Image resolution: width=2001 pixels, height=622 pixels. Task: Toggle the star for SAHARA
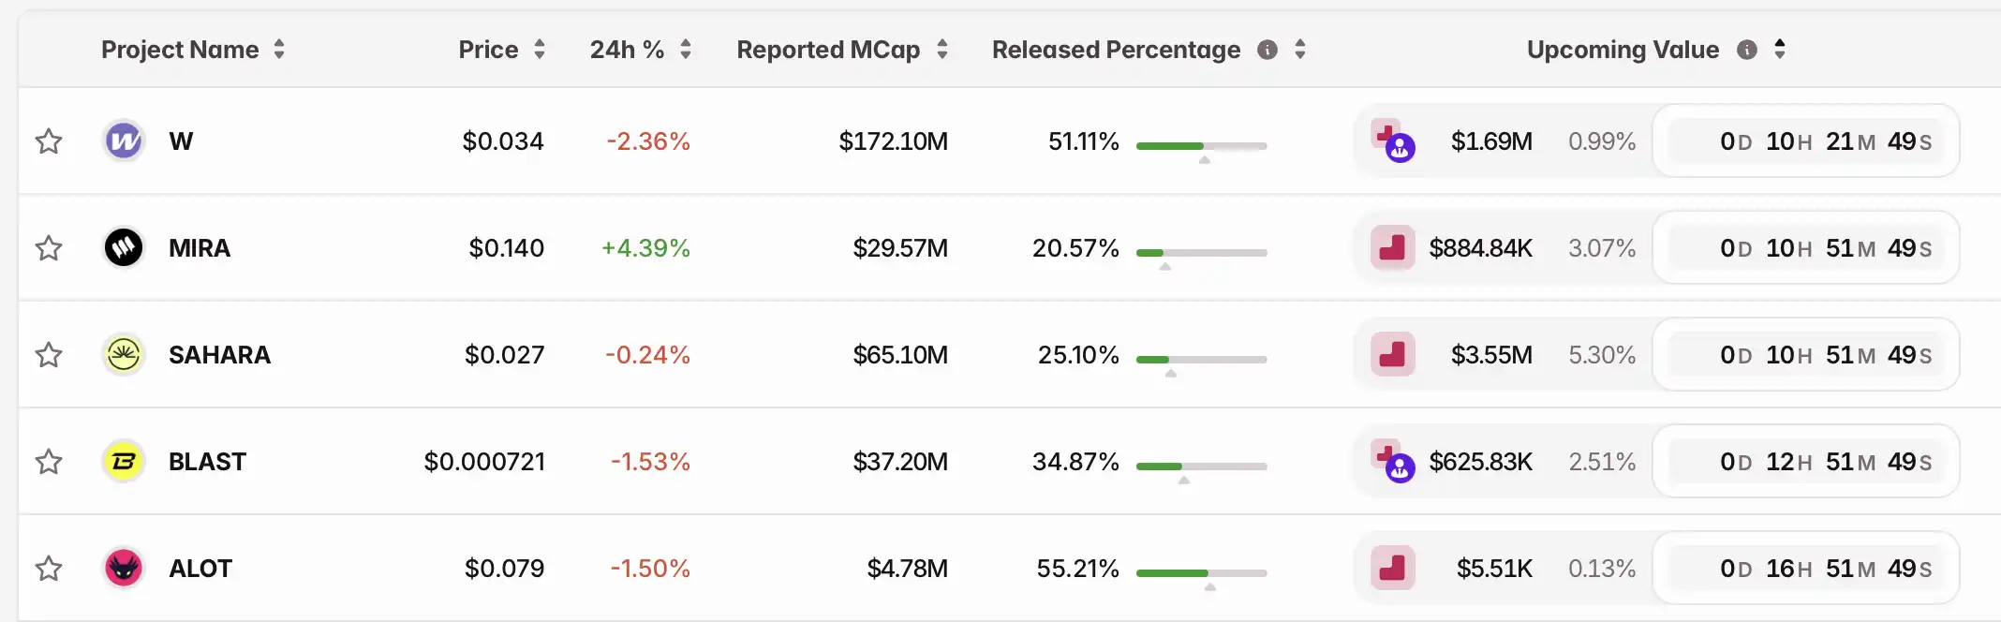49,355
